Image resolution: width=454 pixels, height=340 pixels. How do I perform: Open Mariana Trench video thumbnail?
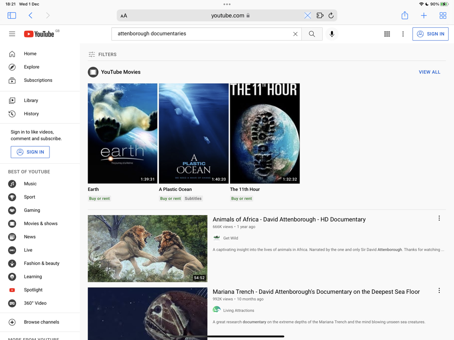click(148, 314)
